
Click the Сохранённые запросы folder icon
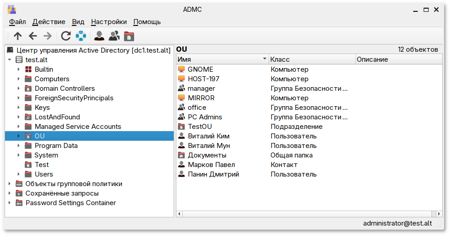tap(19, 193)
